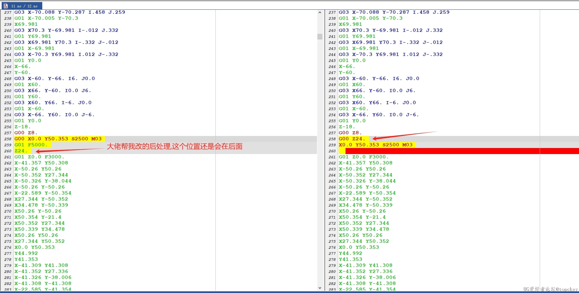Click the left pane scrollbar up arrow
Image resolution: width=579 pixels, height=293 pixels.
pyautogui.click(x=320, y=13)
